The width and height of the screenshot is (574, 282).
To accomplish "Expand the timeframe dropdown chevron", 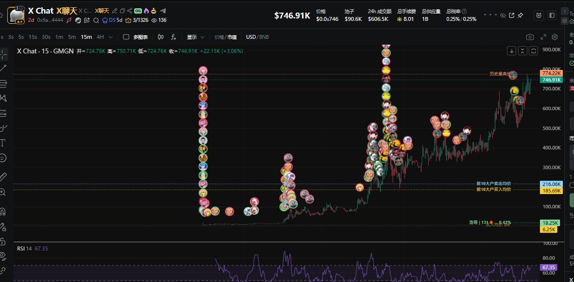I will click(x=110, y=37).
